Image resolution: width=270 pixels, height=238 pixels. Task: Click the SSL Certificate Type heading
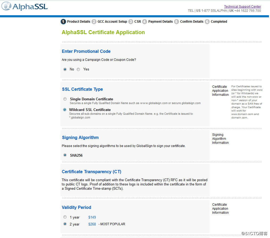tap(82, 89)
